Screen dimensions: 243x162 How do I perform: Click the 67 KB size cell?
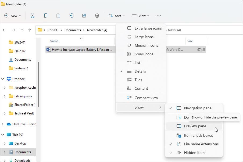tap(201, 50)
